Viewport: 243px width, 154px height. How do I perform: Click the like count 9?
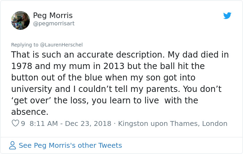click(23, 123)
